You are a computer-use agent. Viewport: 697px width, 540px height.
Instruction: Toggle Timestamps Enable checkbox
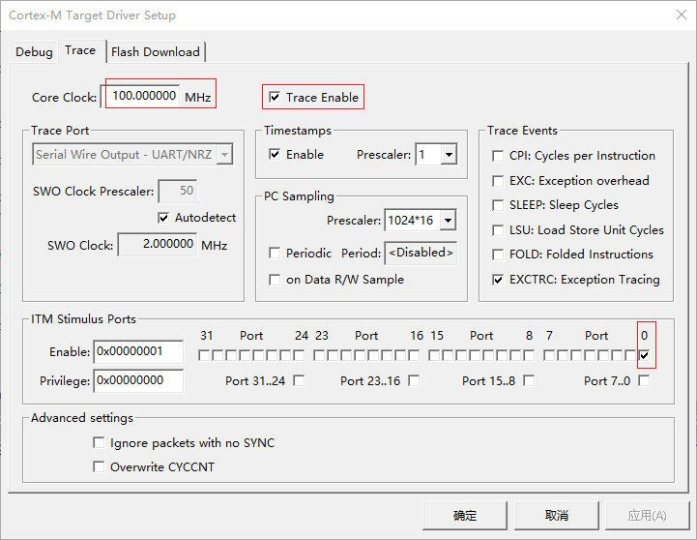click(275, 154)
